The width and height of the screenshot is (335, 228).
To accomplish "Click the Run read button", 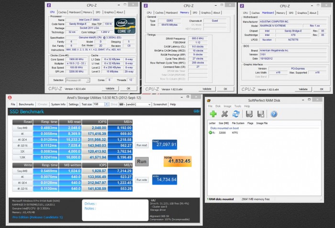I will click(x=142, y=145).
